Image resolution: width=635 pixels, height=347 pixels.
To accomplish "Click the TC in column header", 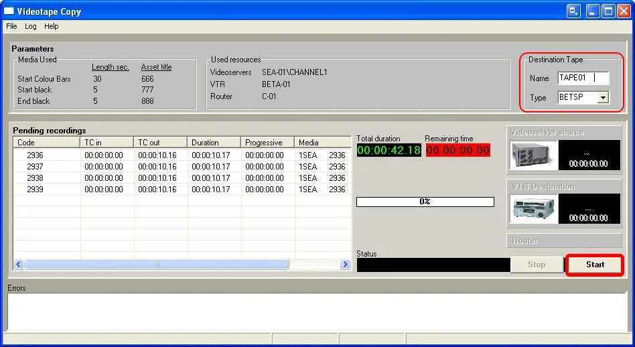I will coord(107,143).
